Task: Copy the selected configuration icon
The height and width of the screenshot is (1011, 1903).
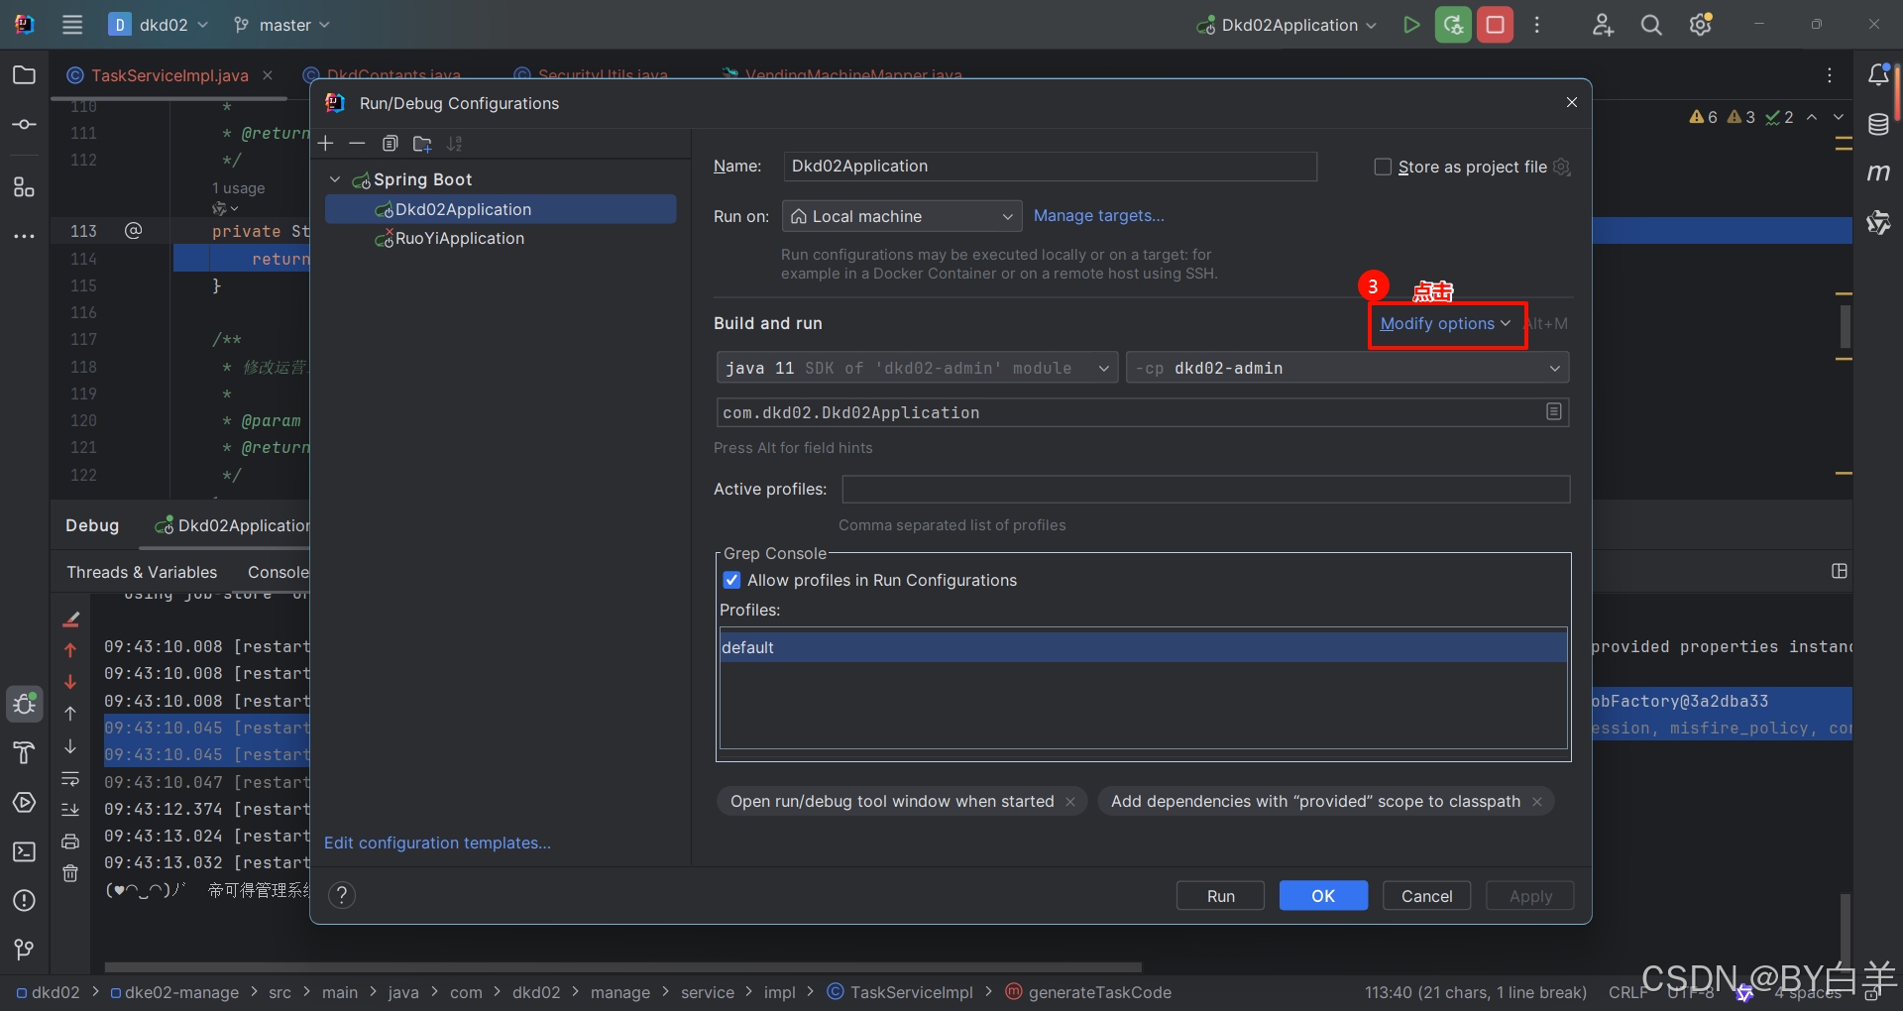Action: (391, 144)
